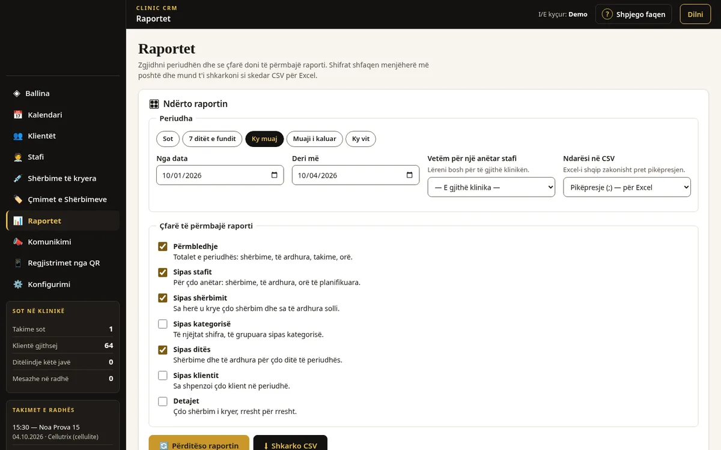
Task: Open Komunikimi in the sidebar
Action: pyautogui.click(x=62, y=242)
